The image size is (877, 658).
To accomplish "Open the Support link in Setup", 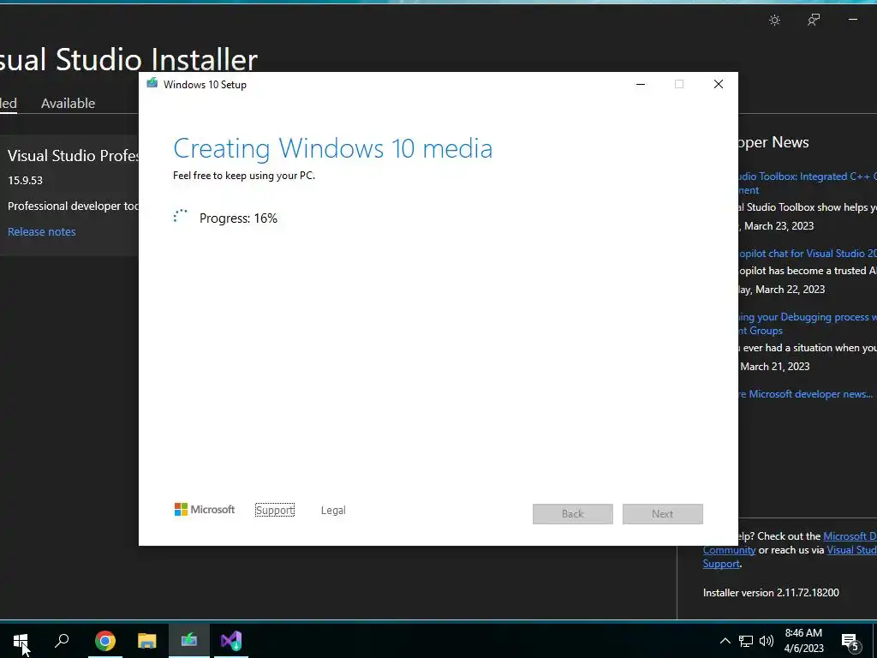I will point(275,511).
